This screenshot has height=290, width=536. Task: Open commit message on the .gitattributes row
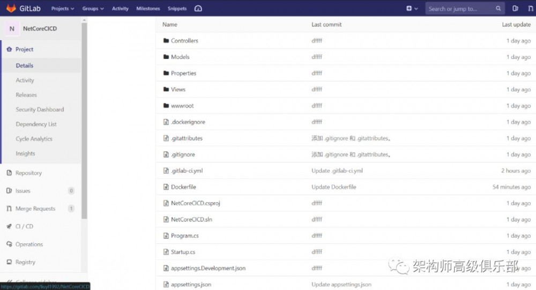pos(351,138)
